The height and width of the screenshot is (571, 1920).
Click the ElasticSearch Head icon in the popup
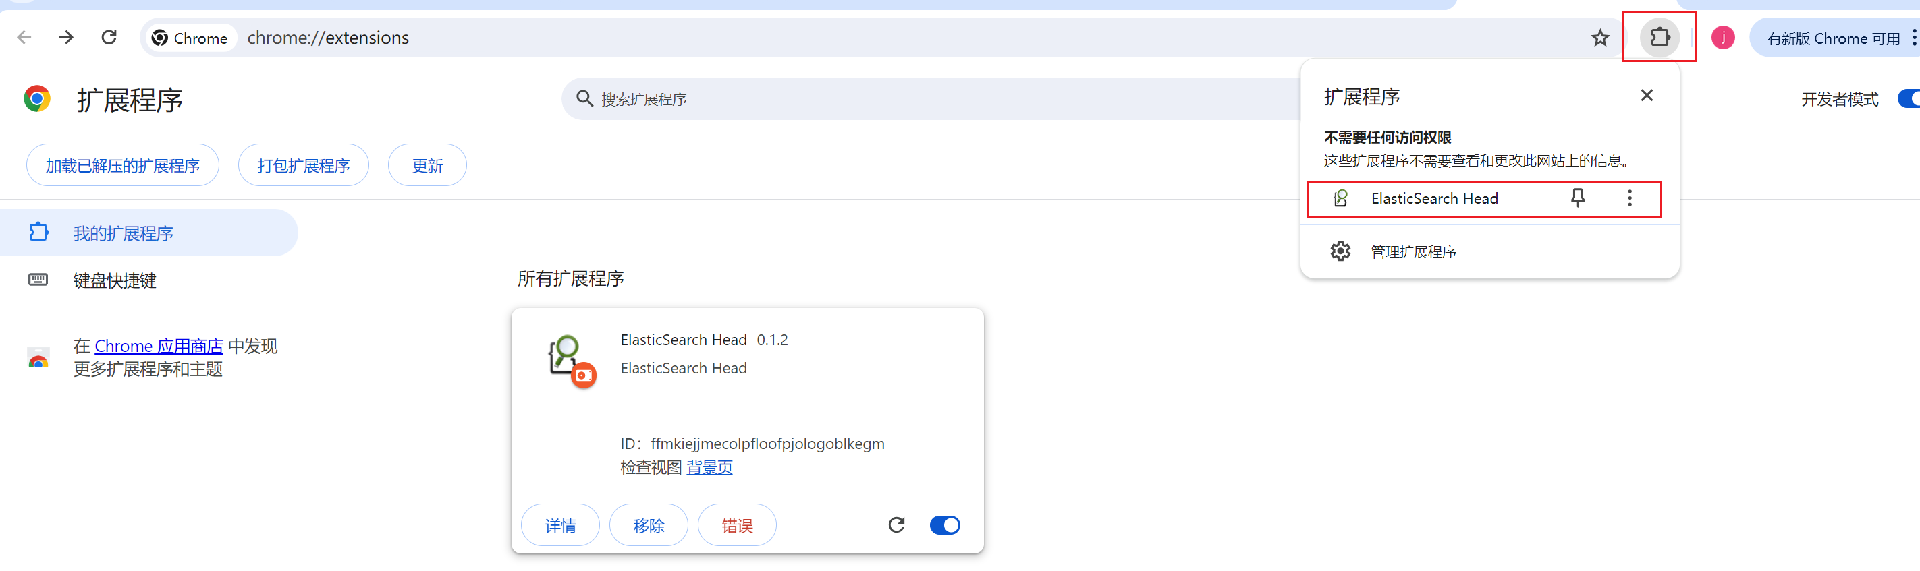coord(1340,198)
